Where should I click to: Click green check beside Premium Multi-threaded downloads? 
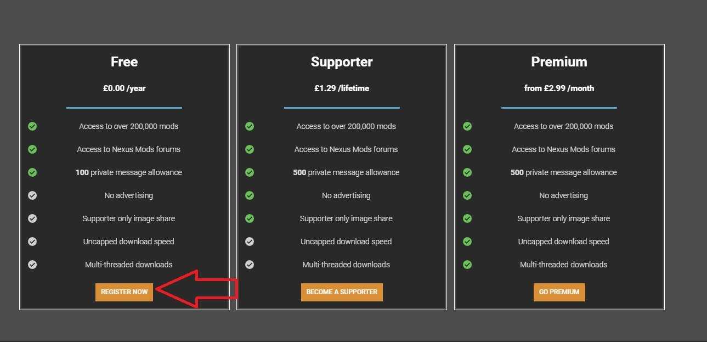(x=467, y=265)
